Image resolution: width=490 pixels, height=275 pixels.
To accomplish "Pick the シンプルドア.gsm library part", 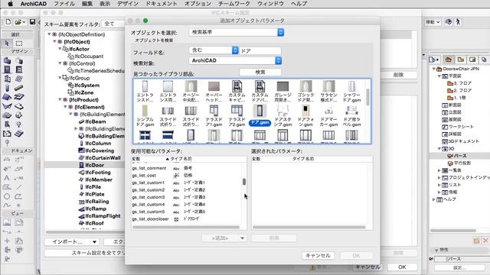I will click(145, 115).
